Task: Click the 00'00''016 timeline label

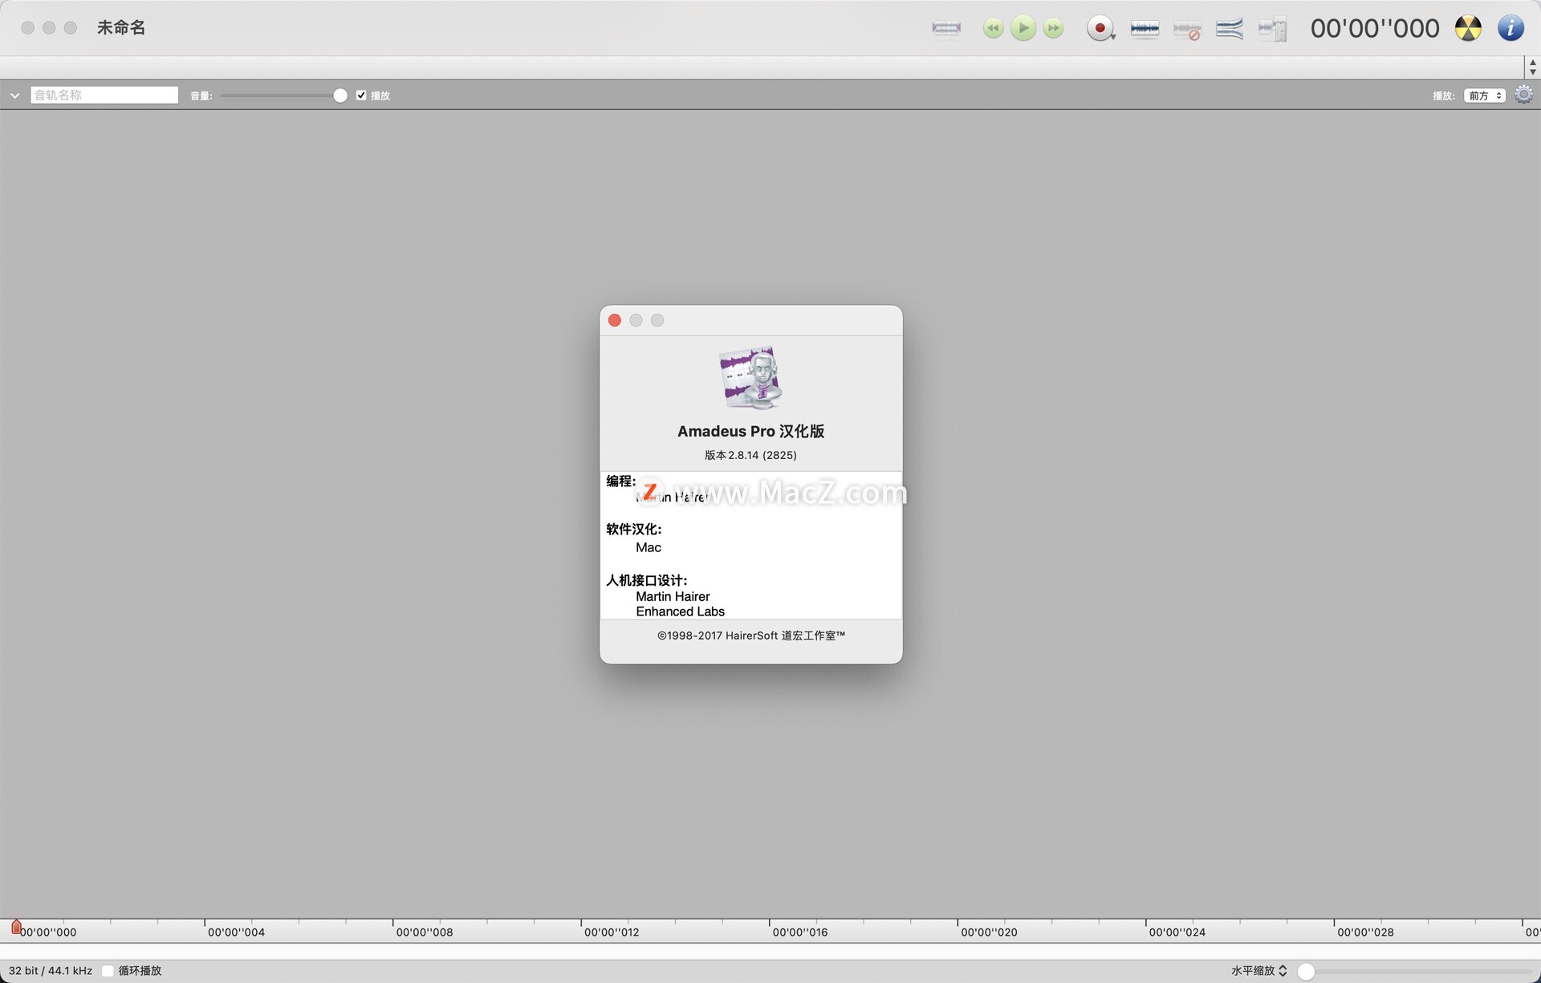Action: pyautogui.click(x=800, y=932)
